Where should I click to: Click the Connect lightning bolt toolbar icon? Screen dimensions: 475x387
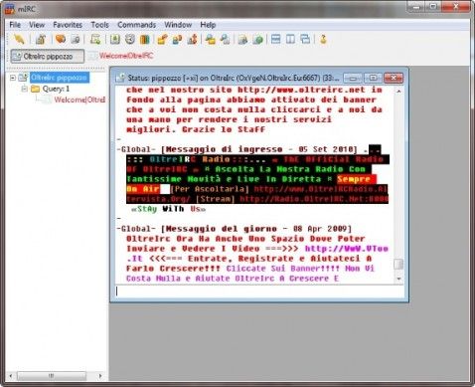[19, 40]
